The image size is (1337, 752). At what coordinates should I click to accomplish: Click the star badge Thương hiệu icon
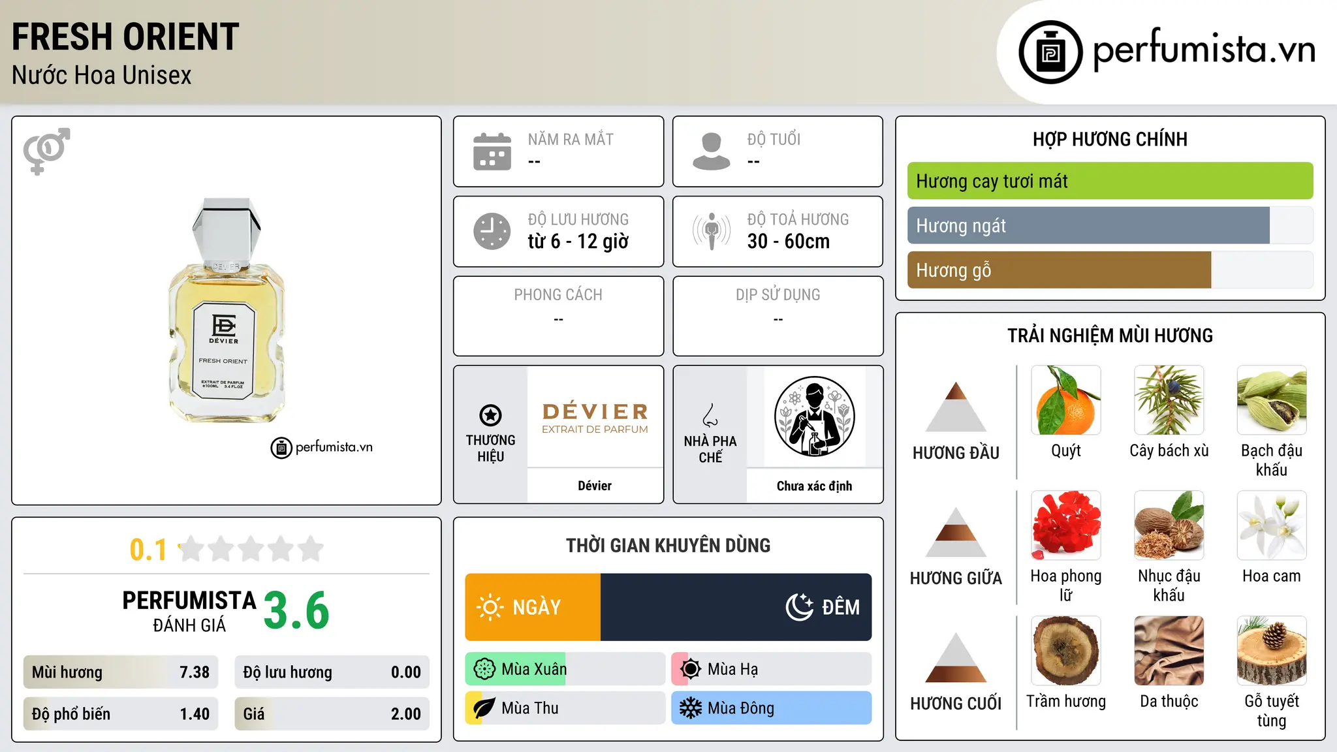click(490, 415)
